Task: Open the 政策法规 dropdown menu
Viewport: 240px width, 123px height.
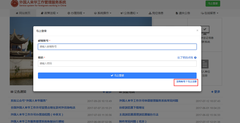Action: pos(49,13)
